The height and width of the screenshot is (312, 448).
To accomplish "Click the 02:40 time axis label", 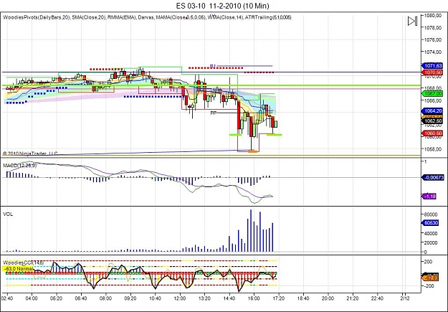I will pos(7,298).
